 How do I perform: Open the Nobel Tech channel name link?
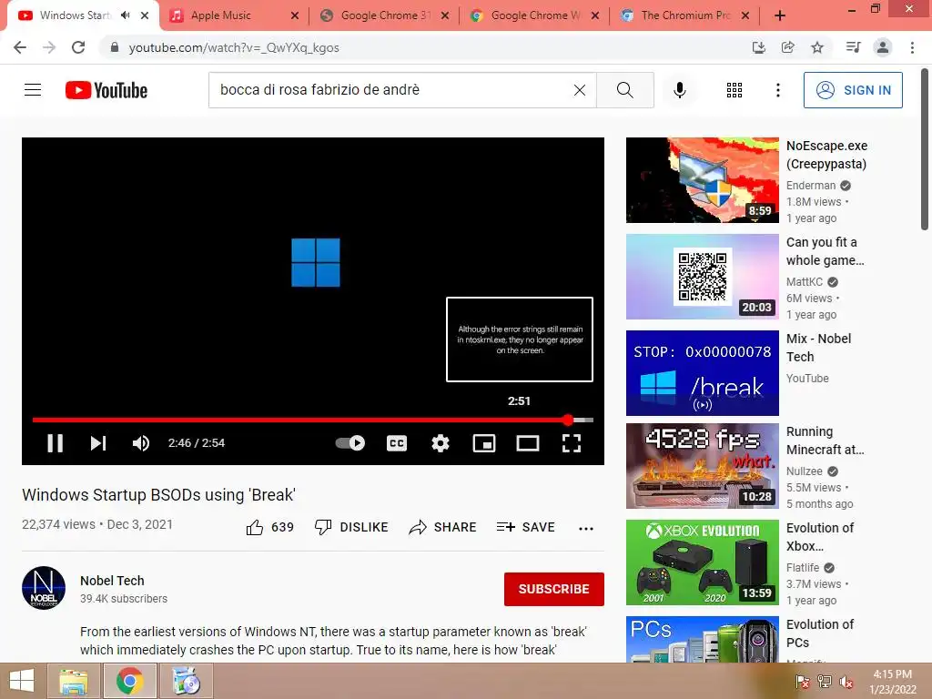(112, 581)
